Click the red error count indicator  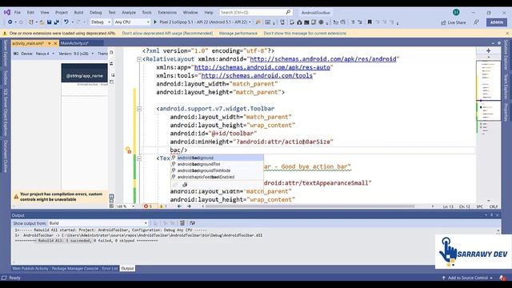[148, 206]
